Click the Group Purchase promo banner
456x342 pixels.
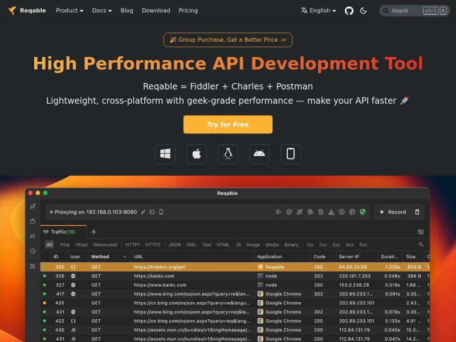228,40
